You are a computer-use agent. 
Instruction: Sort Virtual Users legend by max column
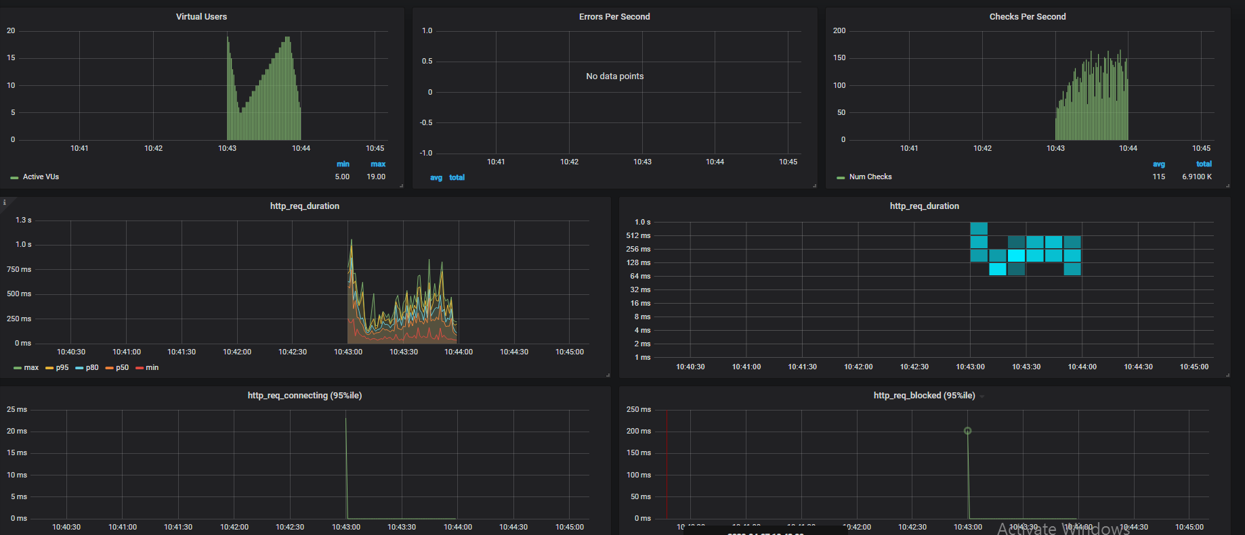click(x=378, y=164)
